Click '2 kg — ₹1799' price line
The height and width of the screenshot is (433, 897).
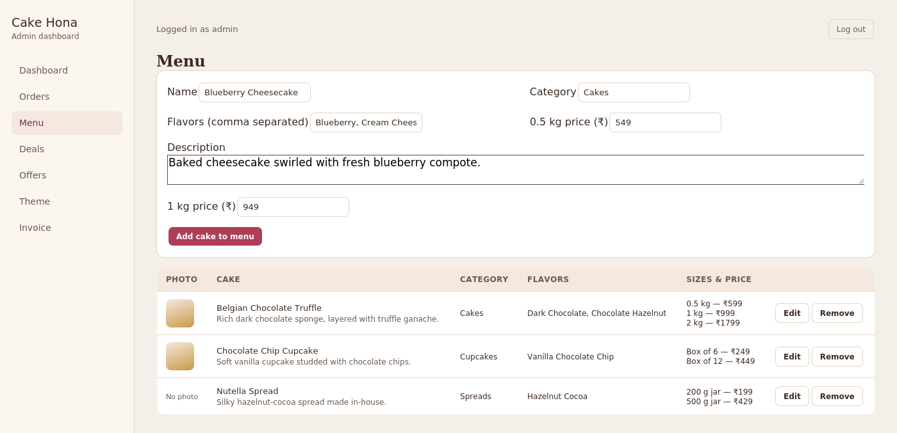[x=713, y=323]
